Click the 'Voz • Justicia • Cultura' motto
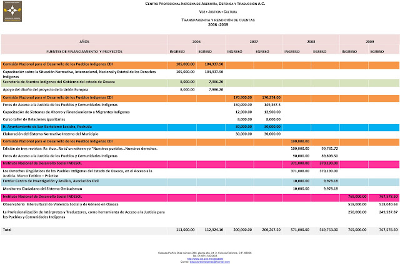The image size is (400, 264). click(218, 12)
